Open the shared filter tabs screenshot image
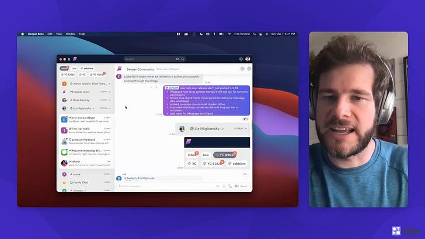 click(217, 153)
